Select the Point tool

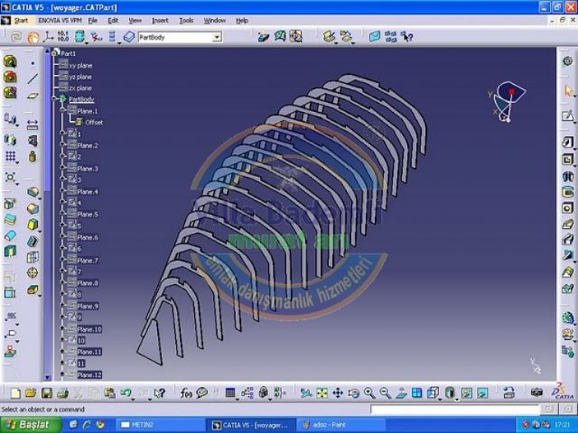(33, 63)
